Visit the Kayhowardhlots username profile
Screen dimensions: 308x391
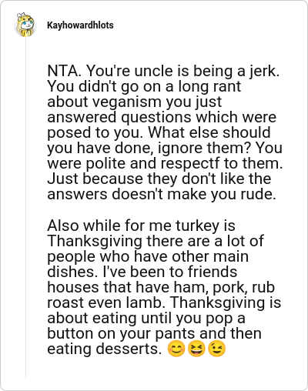(x=80, y=25)
